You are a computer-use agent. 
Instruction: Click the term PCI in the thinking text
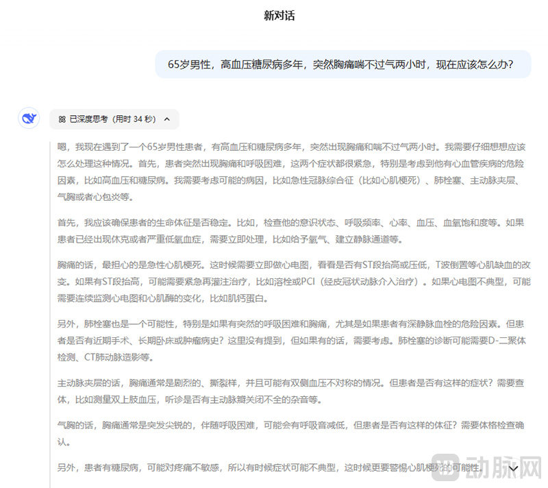pos(308,282)
